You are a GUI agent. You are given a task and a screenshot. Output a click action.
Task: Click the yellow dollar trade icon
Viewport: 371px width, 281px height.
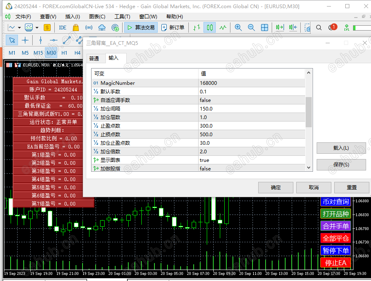[47, 28]
